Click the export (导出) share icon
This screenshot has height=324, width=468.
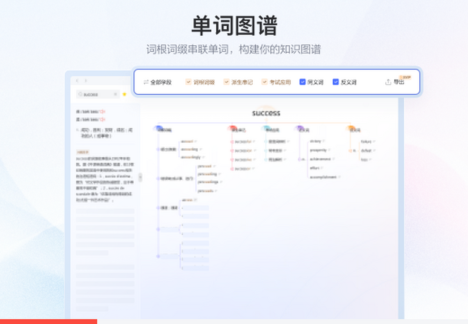pos(388,82)
